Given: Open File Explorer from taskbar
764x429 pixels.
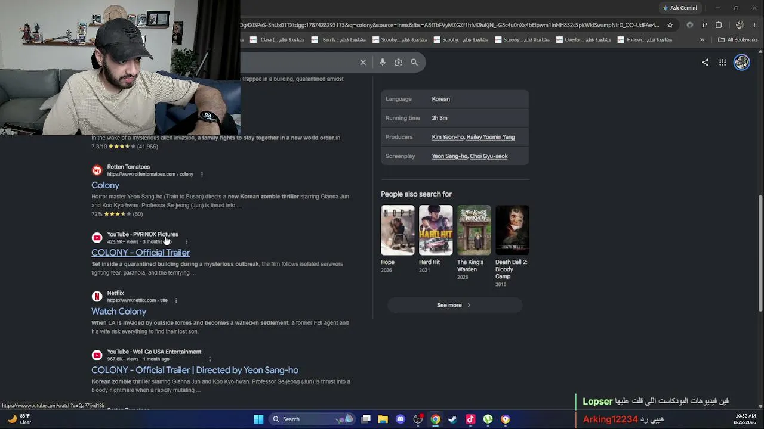Looking at the screenshot, I should pyautogui.click(x=383, y=419).
